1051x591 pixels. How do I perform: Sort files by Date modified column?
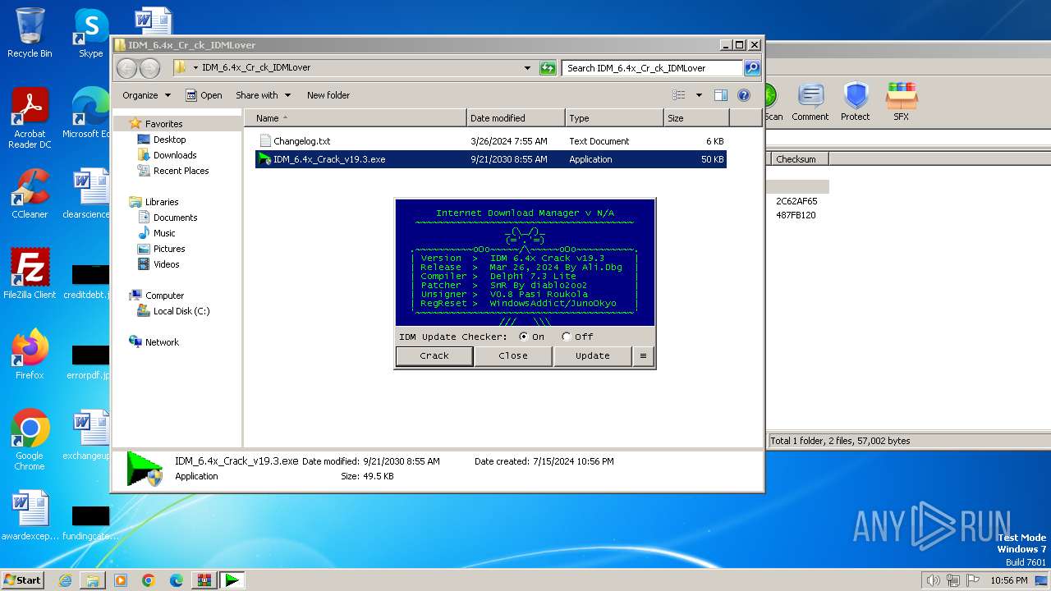[516, 118]
